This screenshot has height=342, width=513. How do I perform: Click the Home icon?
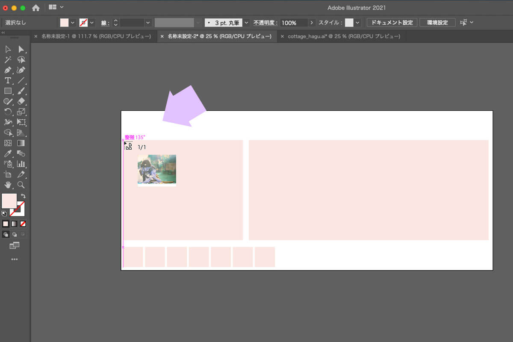tap(36, 8)
